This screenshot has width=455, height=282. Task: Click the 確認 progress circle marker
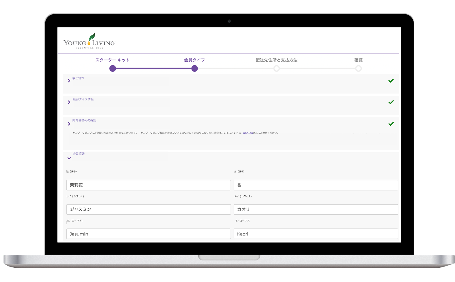click(358, 68)
